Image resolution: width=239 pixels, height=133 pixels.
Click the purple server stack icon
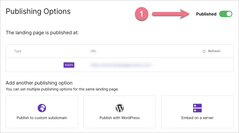197,108
